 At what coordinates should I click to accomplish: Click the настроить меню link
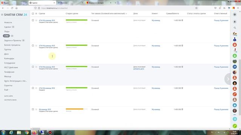[10, 100]
